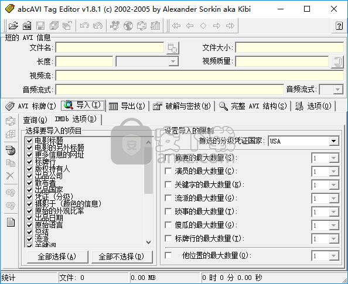Image resolution: width=348 pixels, height=284 pixels.
Task: Switch to AVI 标牌(T) tab
Action: click(x=30, y=106)
